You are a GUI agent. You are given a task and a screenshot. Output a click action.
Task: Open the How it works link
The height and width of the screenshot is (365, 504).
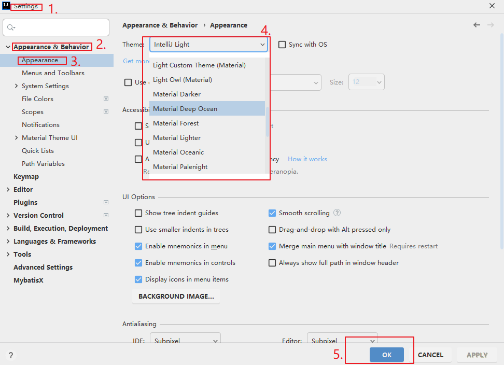pyautogui.click(x=307, y=159)
